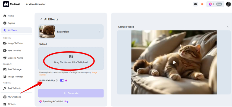Click the premium crown icon

tap(66, 80)
